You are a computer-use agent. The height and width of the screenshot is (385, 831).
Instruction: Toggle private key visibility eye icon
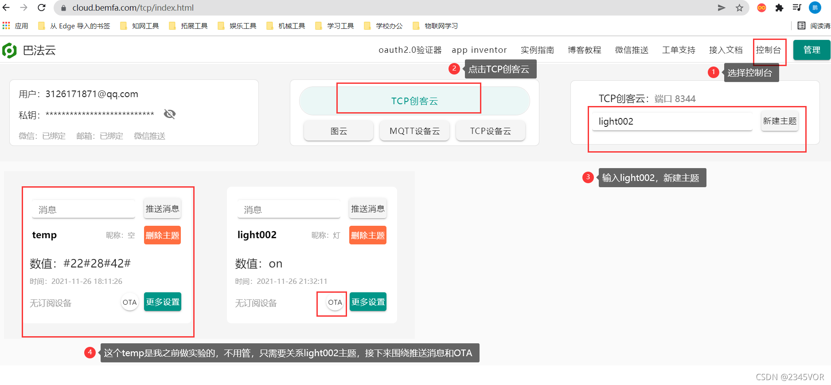170,114
